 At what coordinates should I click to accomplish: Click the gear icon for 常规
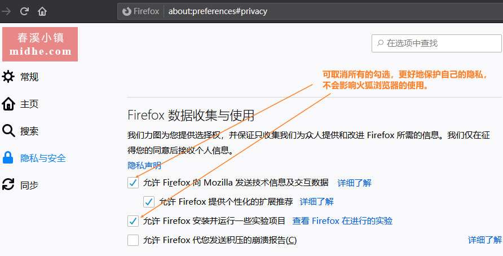(x=8, y=77)
